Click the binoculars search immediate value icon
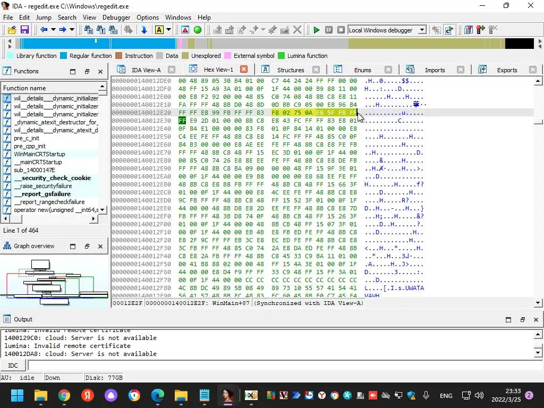 coord(89,30)
